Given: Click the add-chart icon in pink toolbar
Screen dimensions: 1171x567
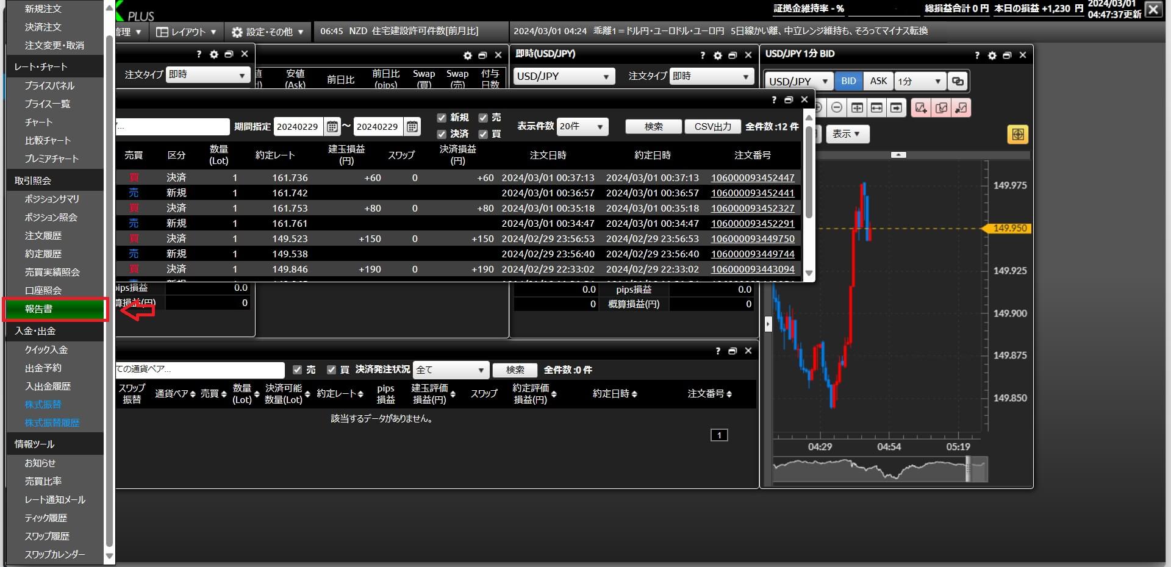Looking at the screenshot, I should coord(921,108).
